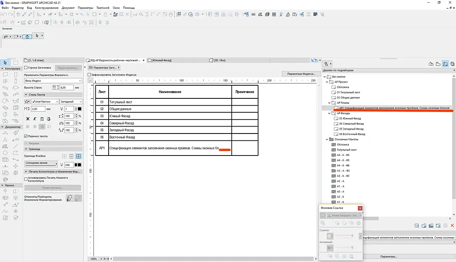
Task: Select the Text tool (A) in toolbox
Action: coord(5,139)
